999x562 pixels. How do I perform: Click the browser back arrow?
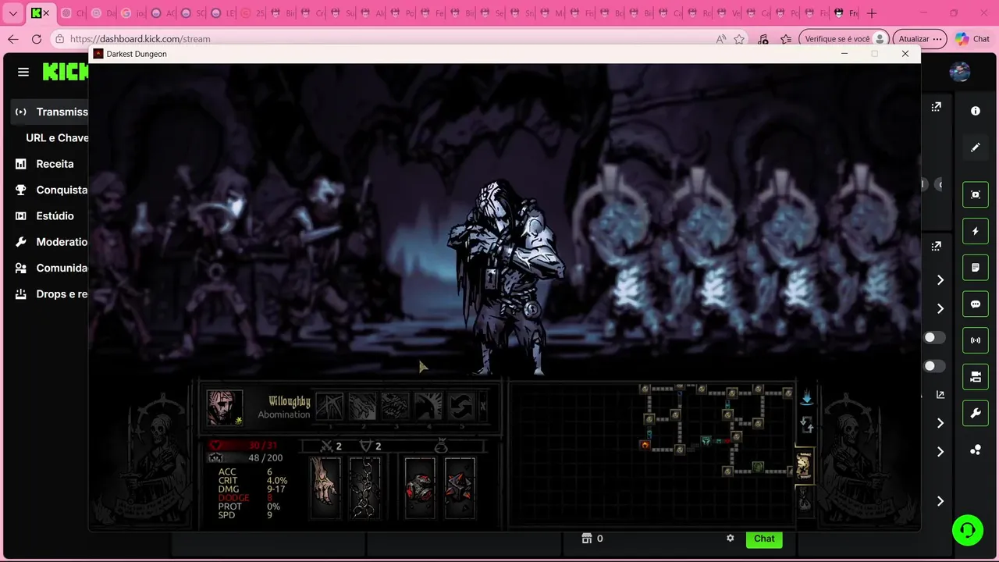pyautogui.click(x=13, y=39)
